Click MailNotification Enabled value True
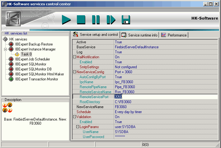 [x=118, y=62]
